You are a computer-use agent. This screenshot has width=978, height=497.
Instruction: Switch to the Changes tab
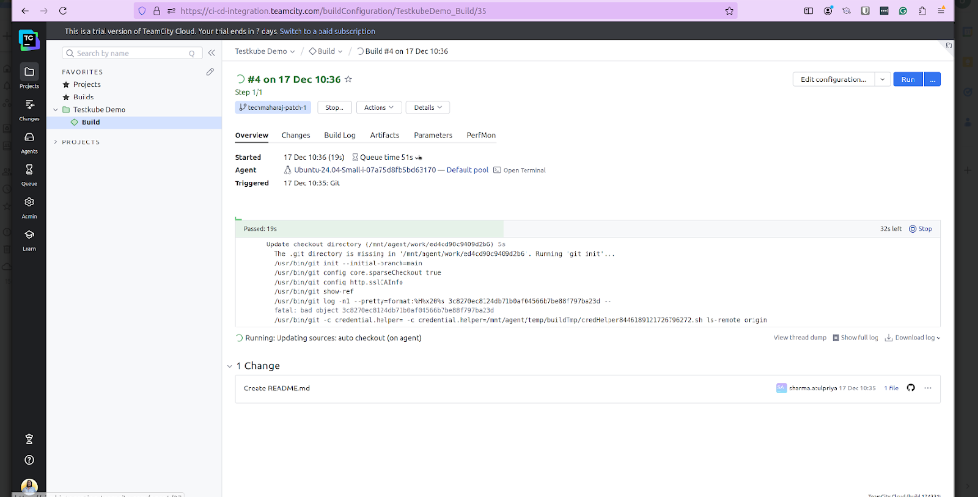coord(296,136)
